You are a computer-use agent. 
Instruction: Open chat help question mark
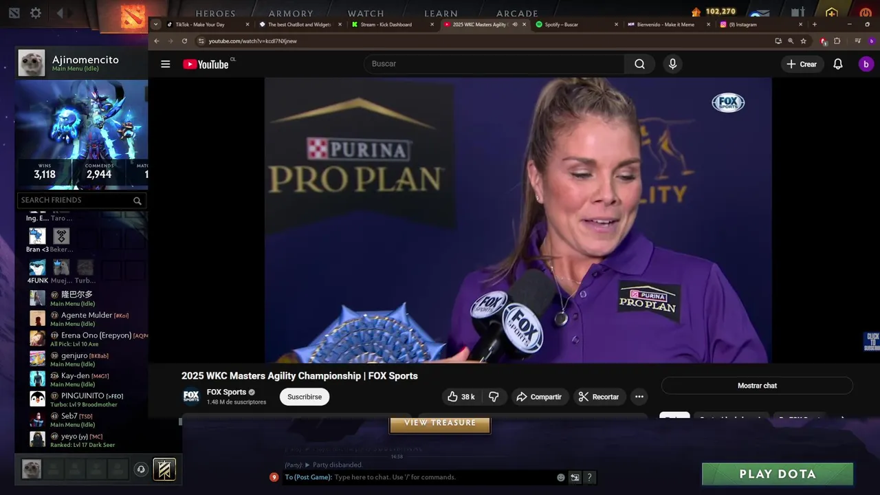(x=589, y=477)
